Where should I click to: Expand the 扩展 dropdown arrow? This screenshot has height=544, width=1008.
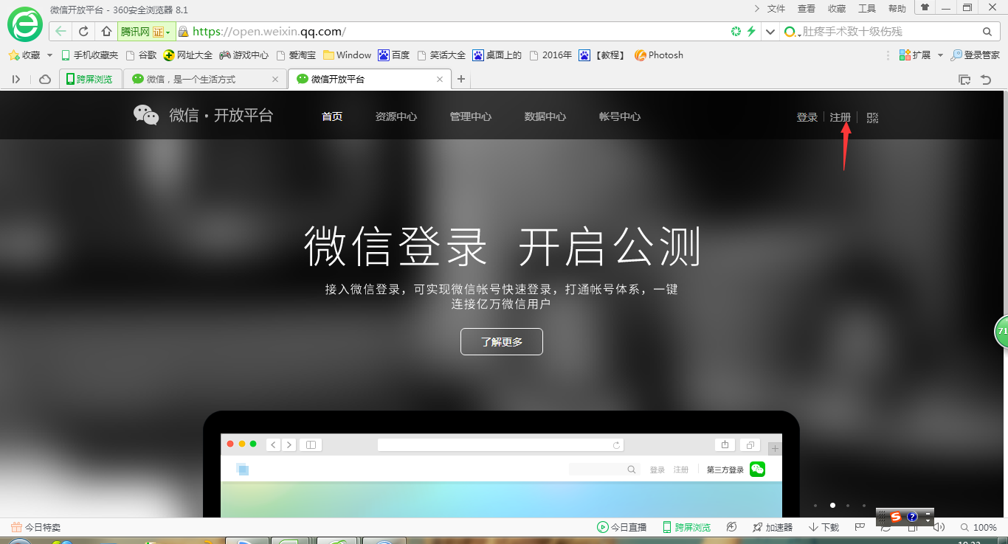(940, 55)
